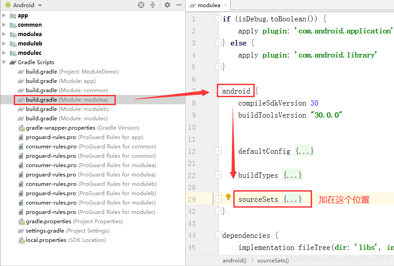Image resolution: width=394 pixels, height=266 pixels.
Task: Click the sourceSets {...} folded placeholder
Action: click(292, 199)
